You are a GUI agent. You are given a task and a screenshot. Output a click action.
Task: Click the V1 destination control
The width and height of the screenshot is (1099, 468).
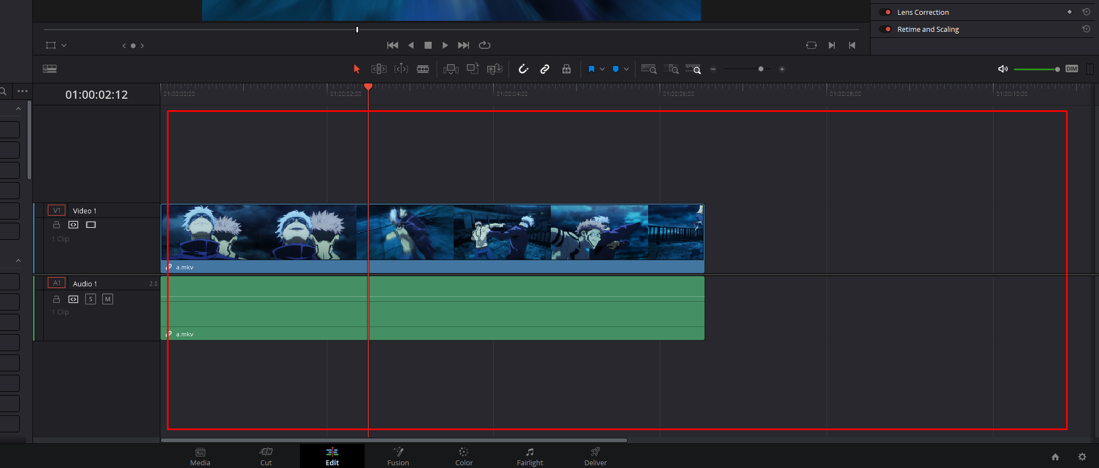pos(57,210)
